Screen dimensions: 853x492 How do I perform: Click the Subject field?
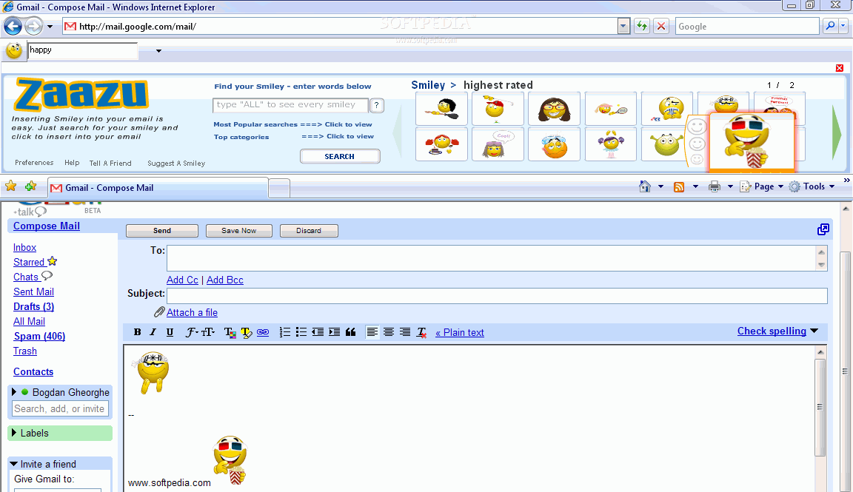point(498,296)
